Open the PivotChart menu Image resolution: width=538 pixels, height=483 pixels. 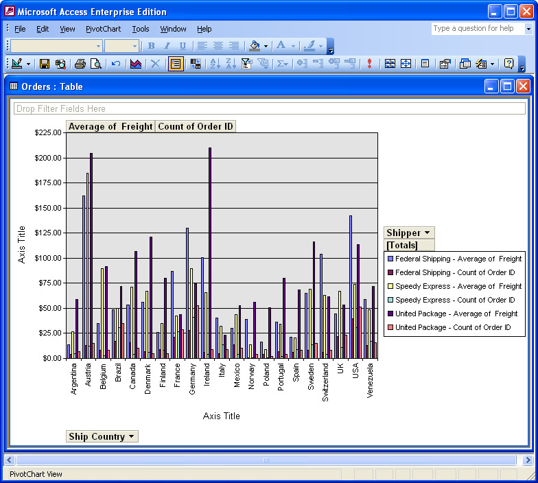(x=102, y=29)
